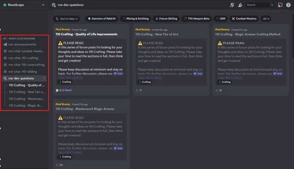294x169 pixels.
Task: Expand the All tags dropdown
Action: point(266,19)
